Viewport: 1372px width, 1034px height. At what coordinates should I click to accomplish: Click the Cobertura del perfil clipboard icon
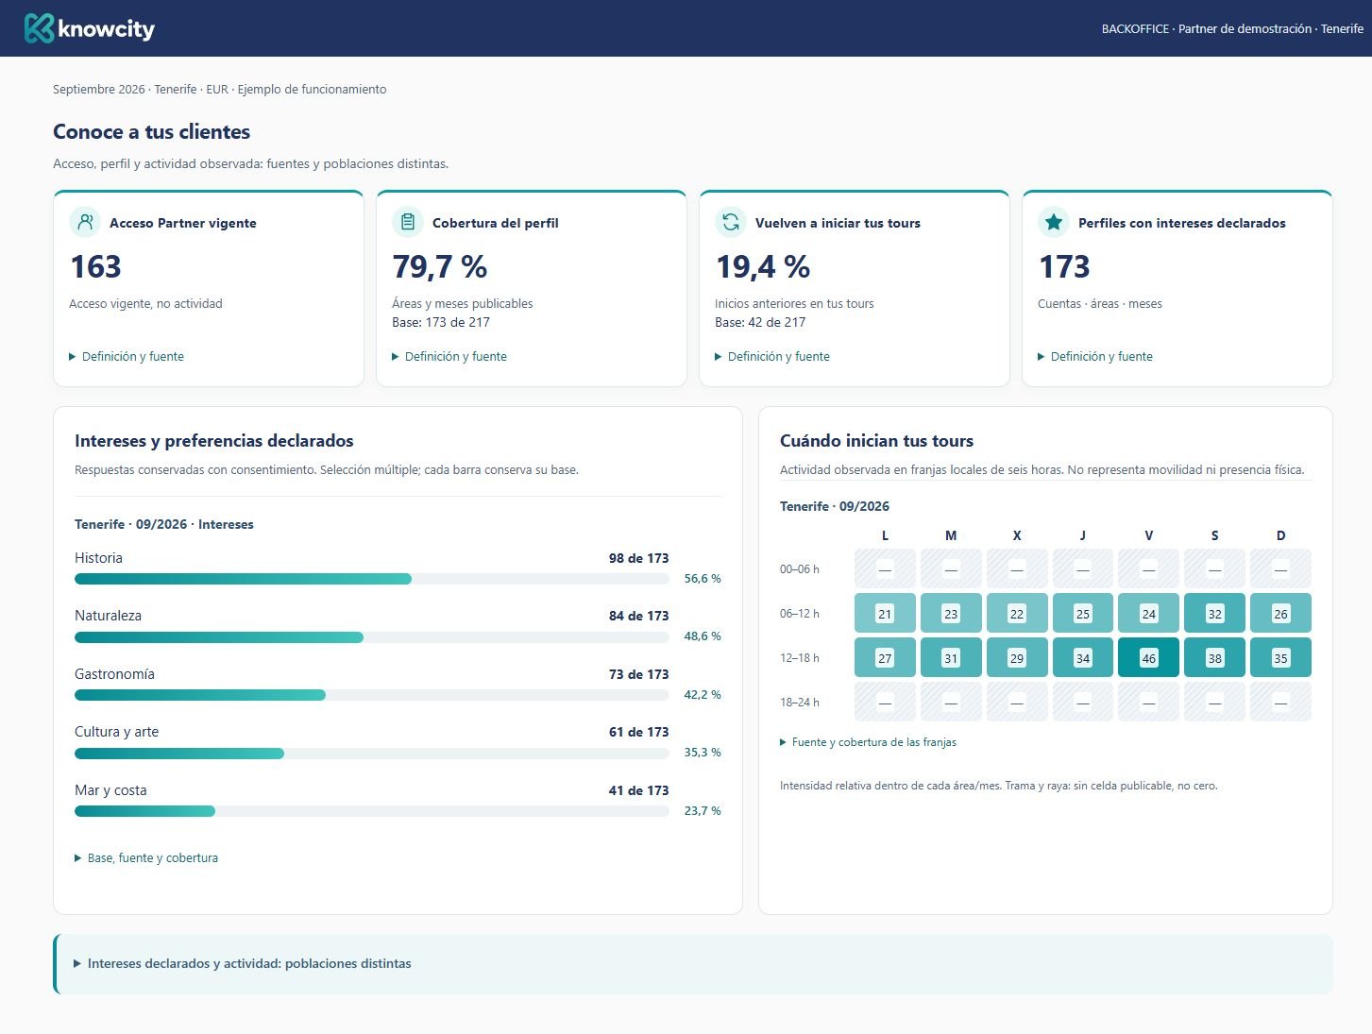click(x=408, y=222)
